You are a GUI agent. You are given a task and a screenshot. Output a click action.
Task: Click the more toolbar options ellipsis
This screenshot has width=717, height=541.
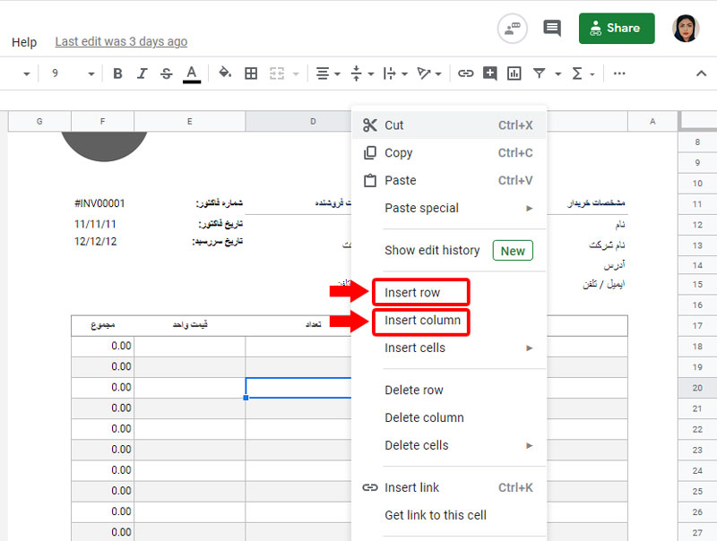click(619, 73)
